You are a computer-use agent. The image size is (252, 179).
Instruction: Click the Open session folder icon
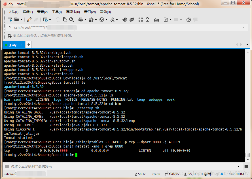pos(16,20)
